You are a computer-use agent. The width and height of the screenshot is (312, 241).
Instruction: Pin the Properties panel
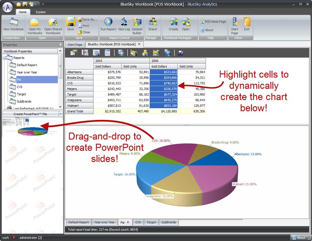[x=60, y=45]
